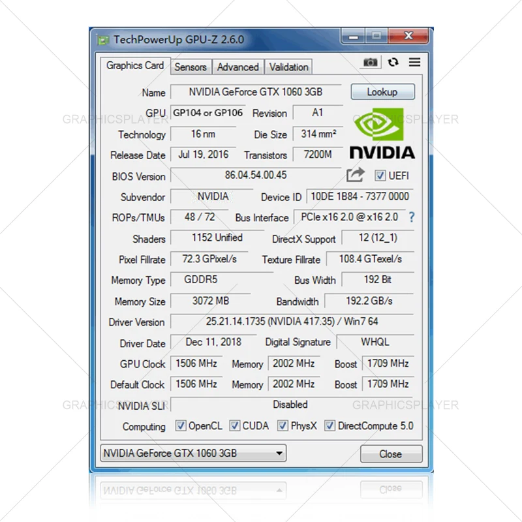Click the Technology value 16 nm
This screenshot has height=522, width=522.
tap(203, 134)
